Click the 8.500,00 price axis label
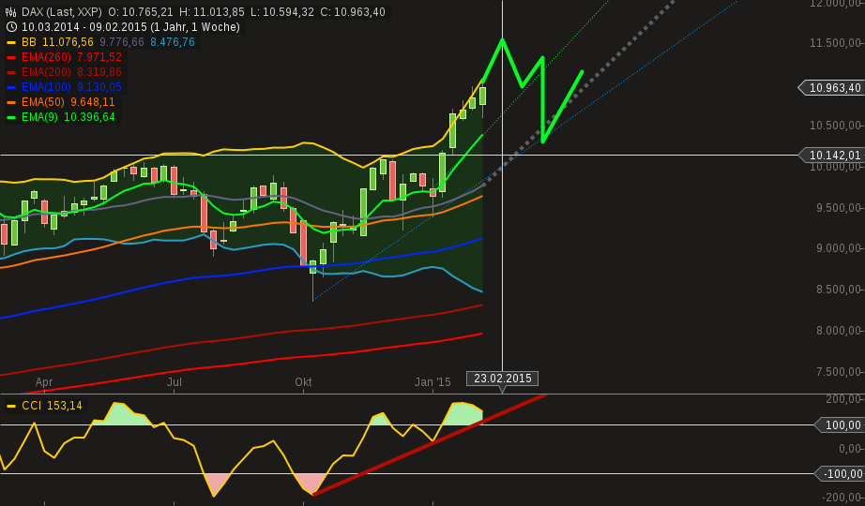Viewport: 865px width, 506px height. [838, 290]
